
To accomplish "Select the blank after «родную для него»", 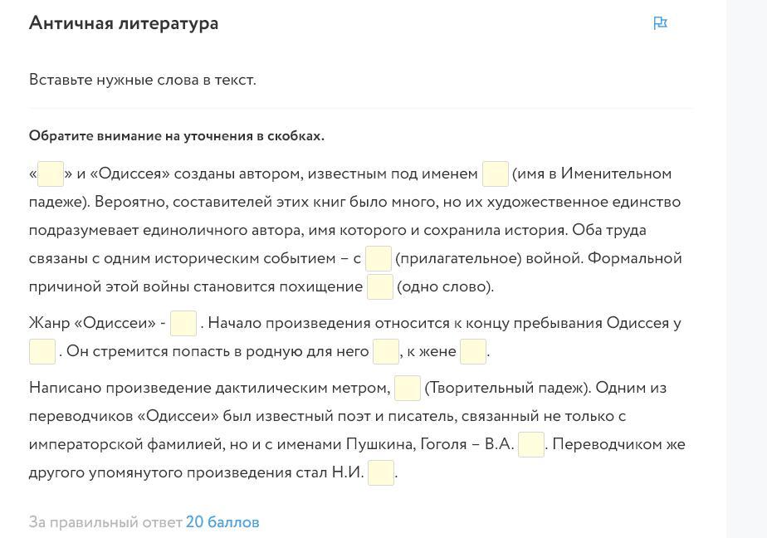I will coord(385,351).
